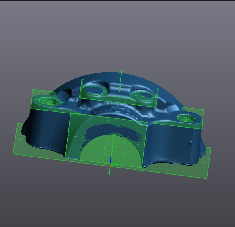
Task: Select the upper-left hole on the top face
Action: (95, 90)
